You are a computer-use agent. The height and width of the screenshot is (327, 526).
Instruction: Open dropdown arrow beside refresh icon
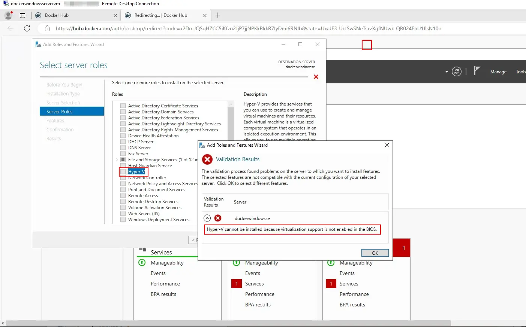click(447, 72)
